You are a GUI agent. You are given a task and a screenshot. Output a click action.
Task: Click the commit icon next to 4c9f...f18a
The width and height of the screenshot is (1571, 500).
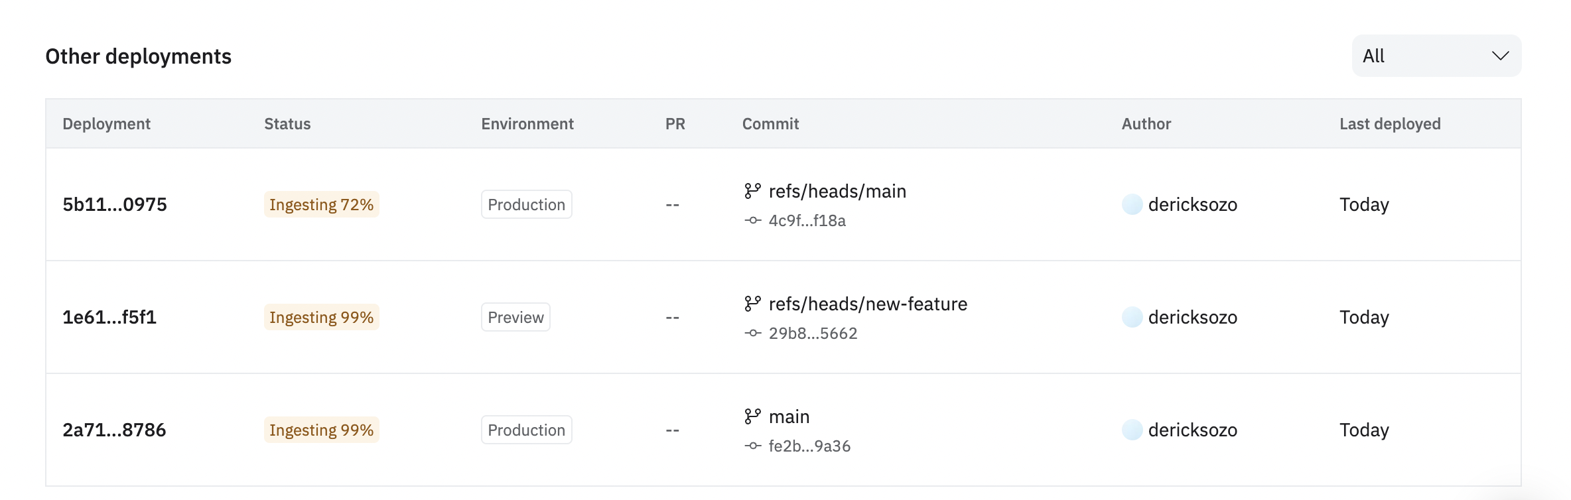[752, 220]
